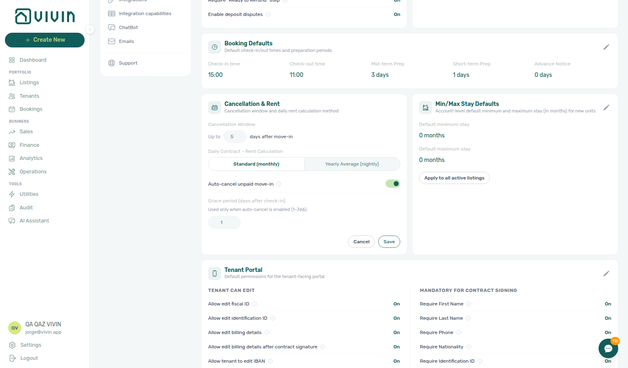Click the Booking Defaults clock icon
628x368 pixels.
pyautogui.click(x=215, y=47)
